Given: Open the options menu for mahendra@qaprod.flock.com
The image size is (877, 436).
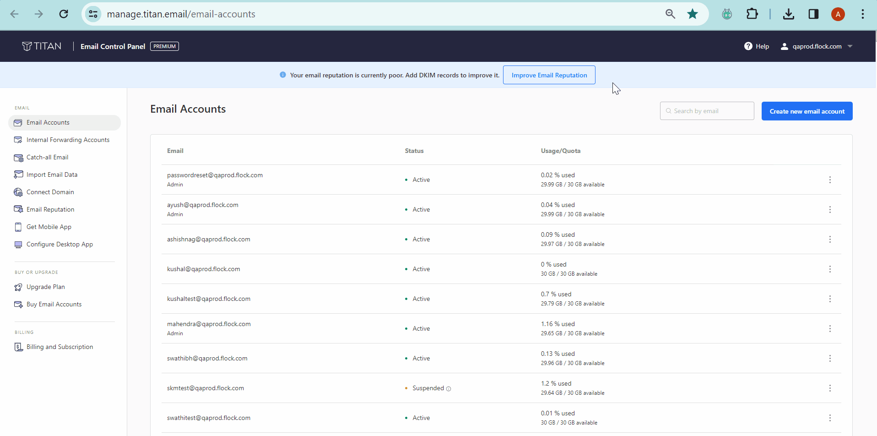Looking at the screenshot, I should coord(830,328).
